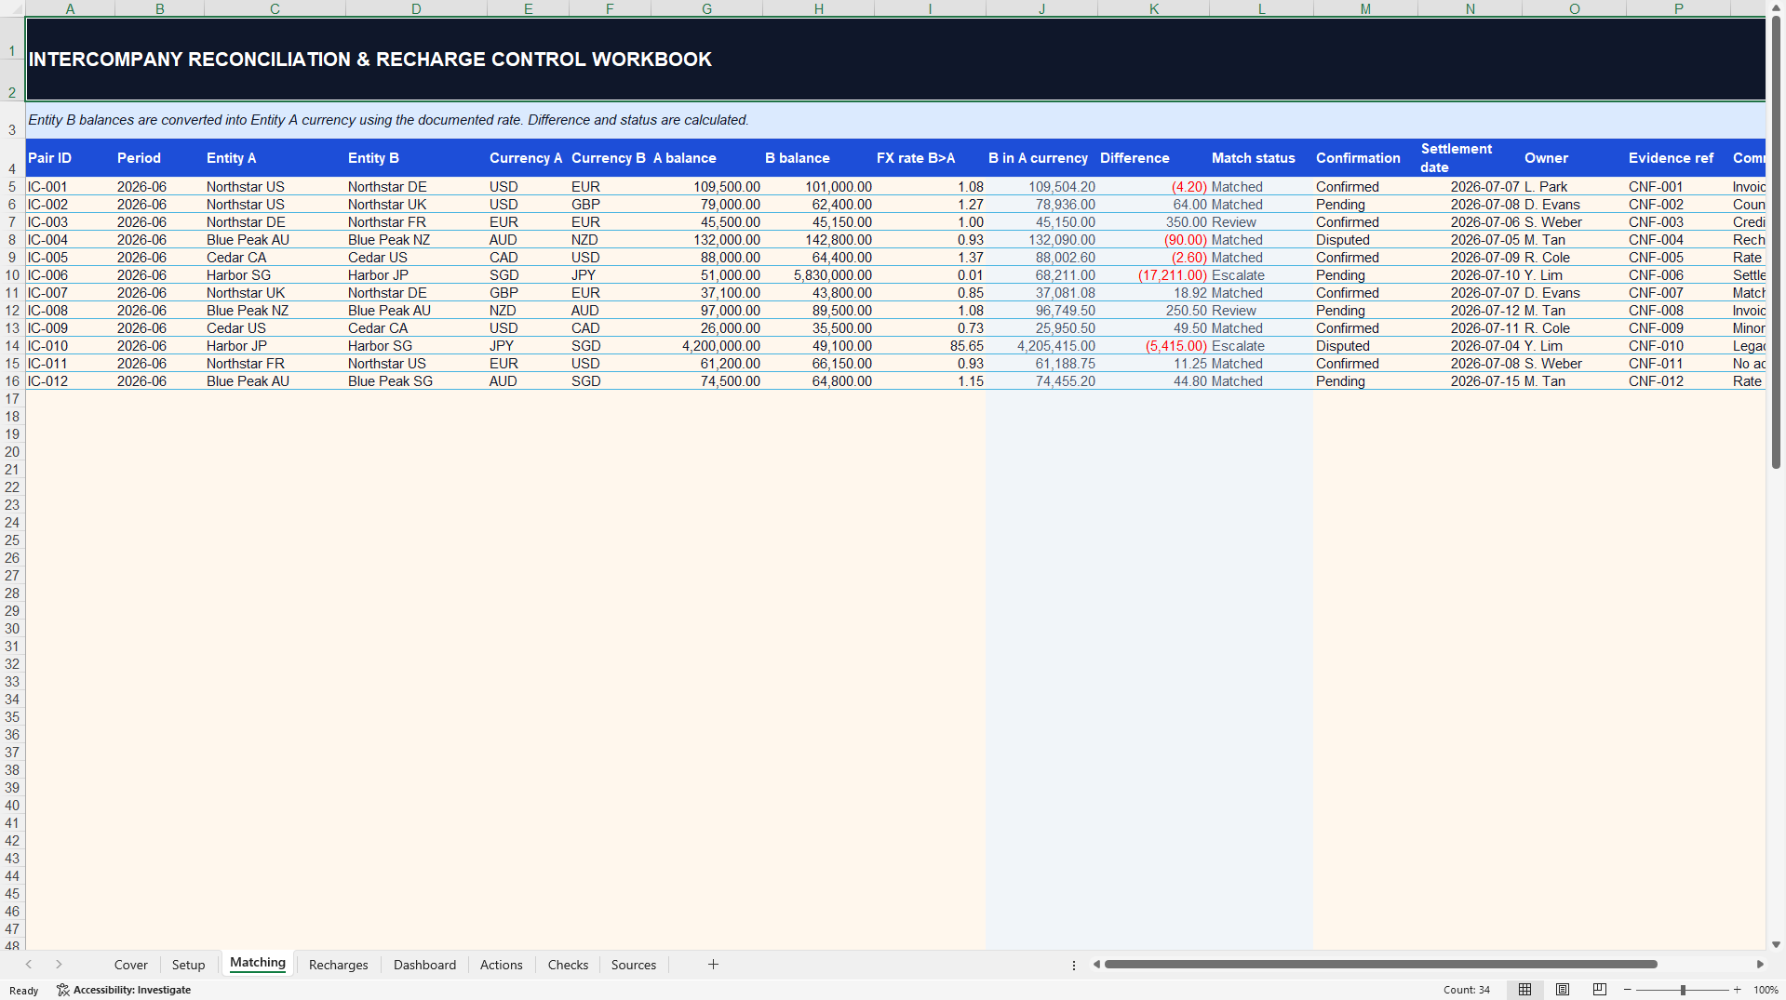Go to next sheet tab arrow
Viewport: 1786px width, 1000px height.
pos(59,965)
